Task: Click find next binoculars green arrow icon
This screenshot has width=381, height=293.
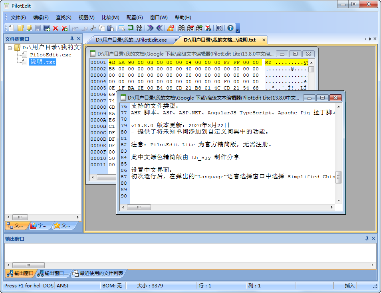Action: click(199, 28)
